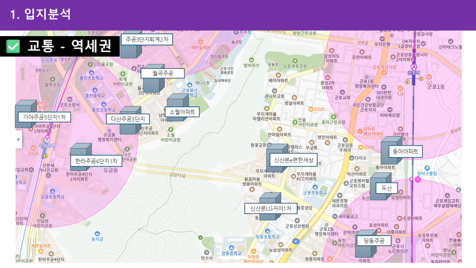Select the 밤바위산 mountain icon
The width and height of the screenshot is (476, 268).
coord(251,59)
